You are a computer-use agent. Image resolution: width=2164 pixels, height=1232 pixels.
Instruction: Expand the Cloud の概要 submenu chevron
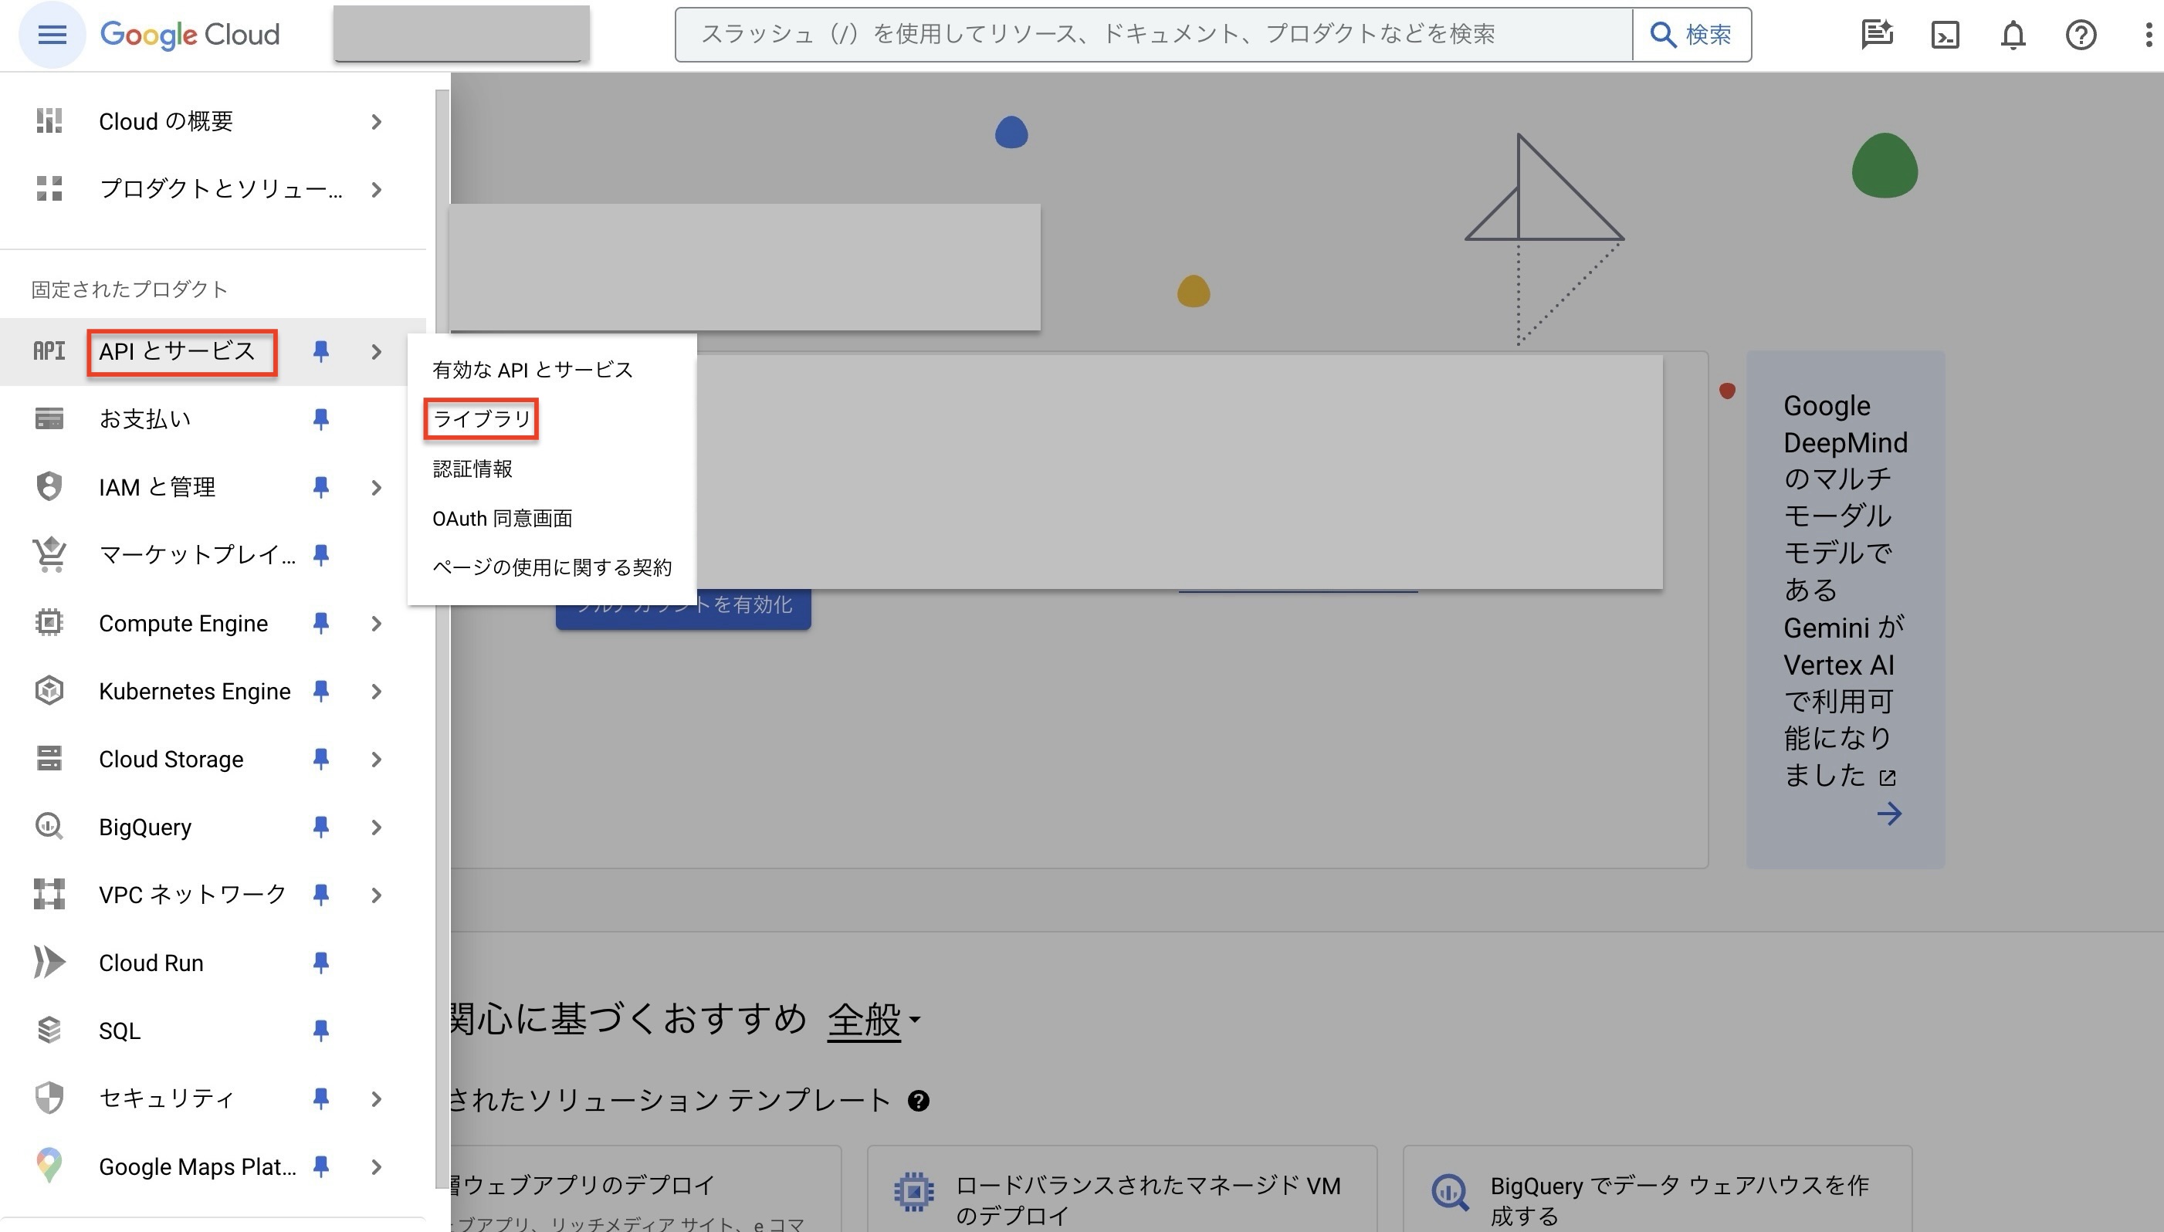[377, 122]
